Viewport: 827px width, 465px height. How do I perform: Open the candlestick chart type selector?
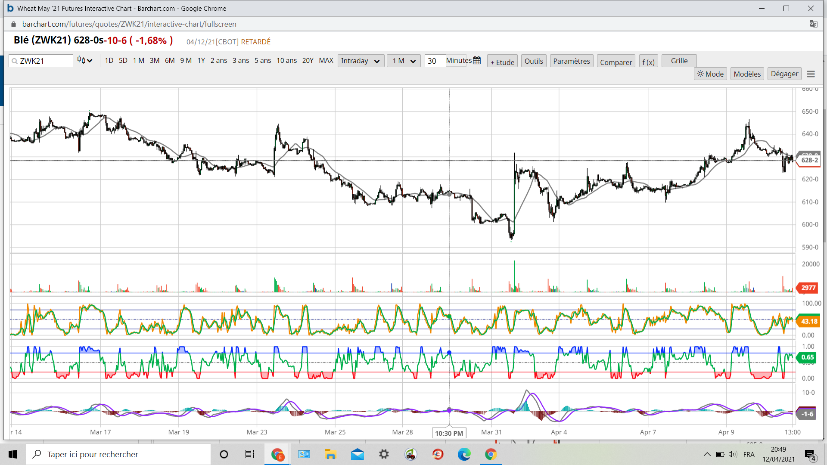click(x=84, y=61)
